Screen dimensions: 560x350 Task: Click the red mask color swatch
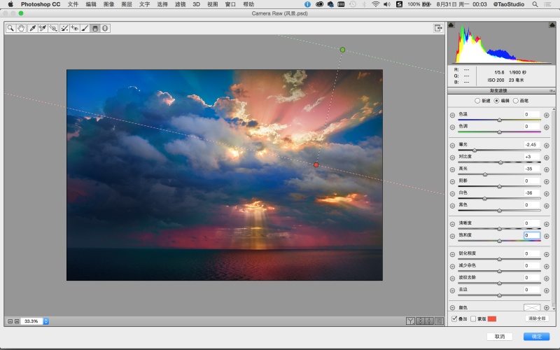coord(492,318)
